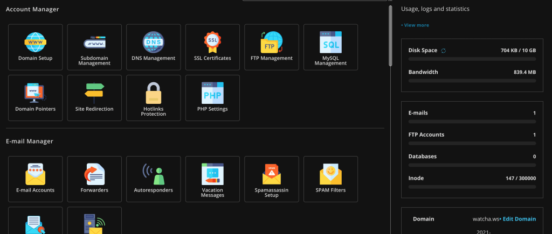The height and width of the screenshot is (234, 552).
Task: Click the Disk Space refresh icon
Action: pos(444,51)
